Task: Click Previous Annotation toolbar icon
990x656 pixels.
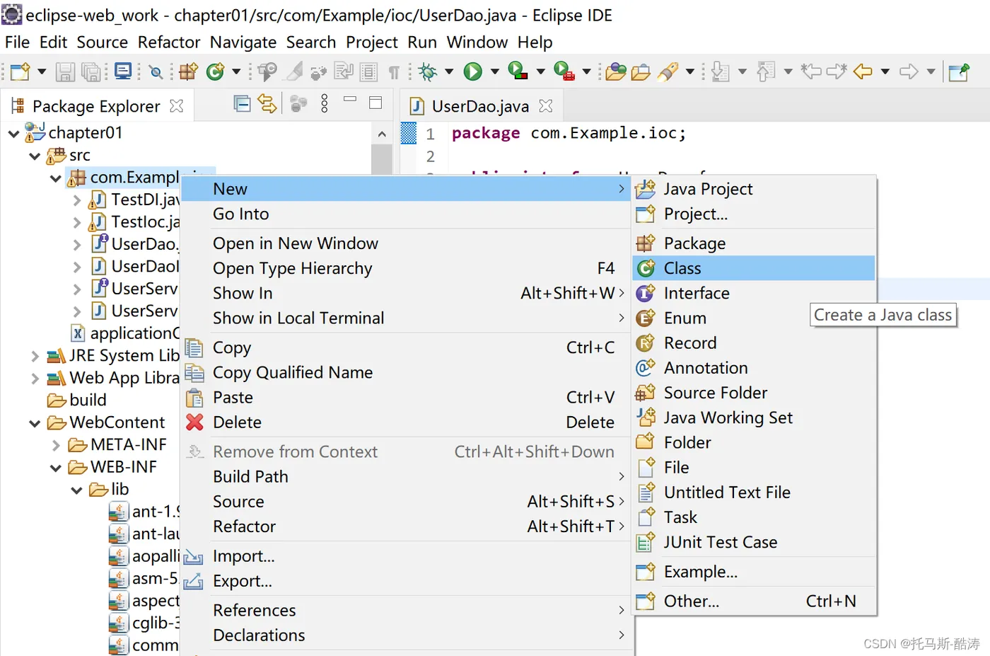Action: 766,71
